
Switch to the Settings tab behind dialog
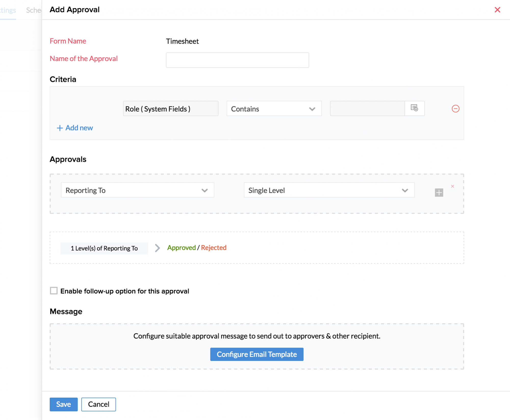click(x=8, y=10)
